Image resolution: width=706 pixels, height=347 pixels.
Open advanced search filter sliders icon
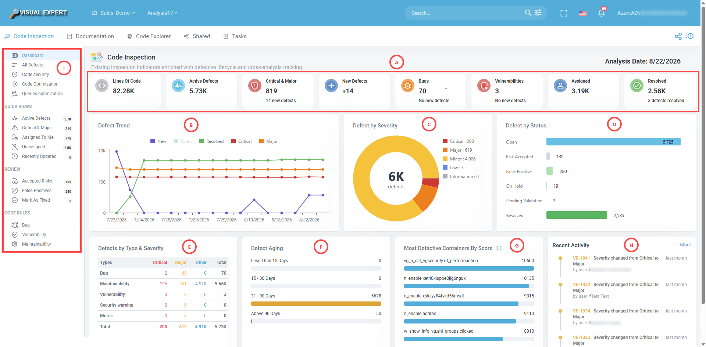538,13
